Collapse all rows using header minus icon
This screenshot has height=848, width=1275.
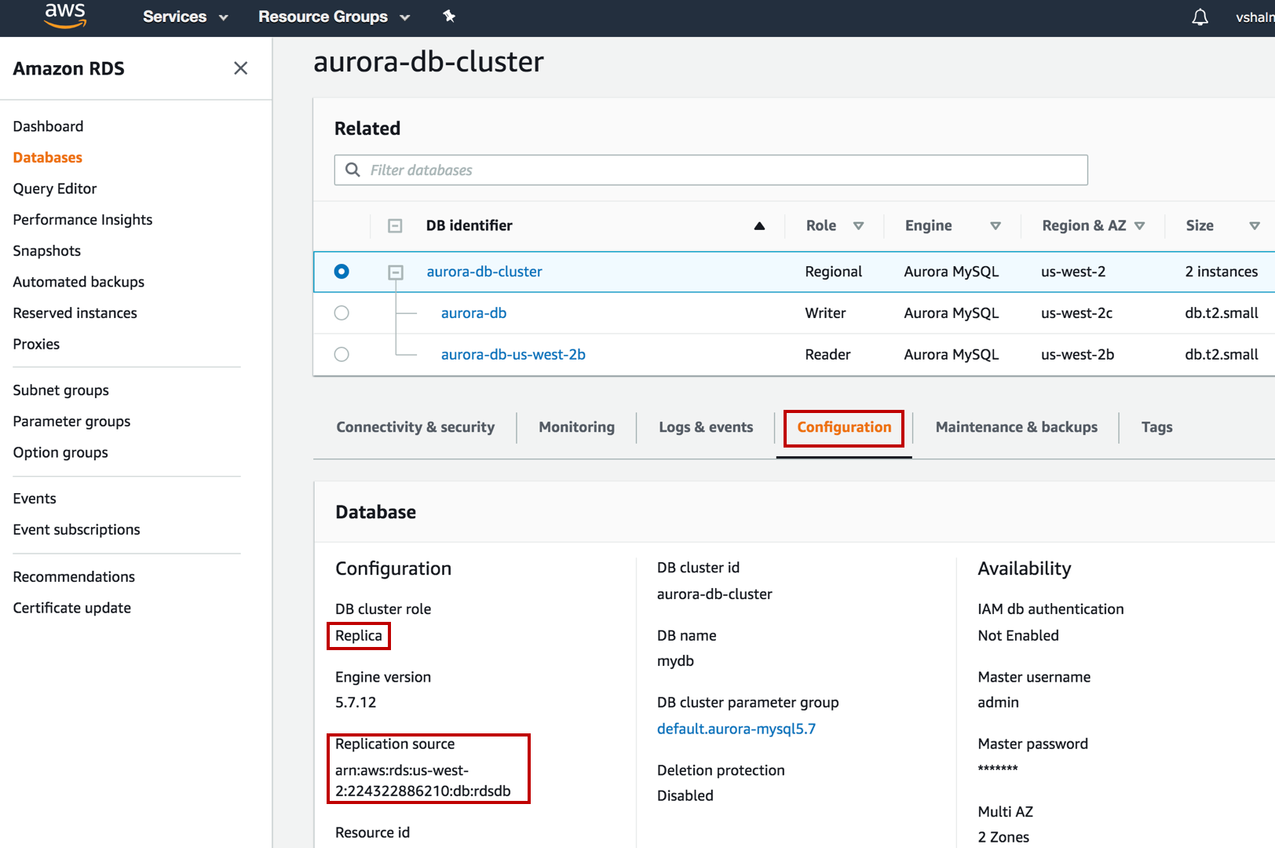pyautogui.click(x=395, y=226)
